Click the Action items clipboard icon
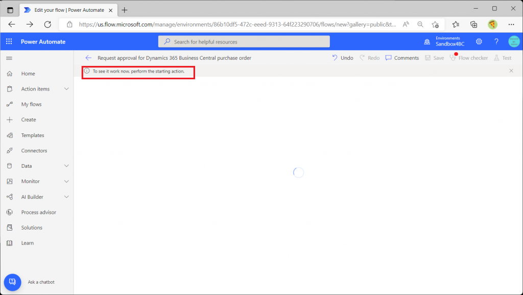Screen dimensions: 523x295 pyautogui.click(x=10, y=89)
